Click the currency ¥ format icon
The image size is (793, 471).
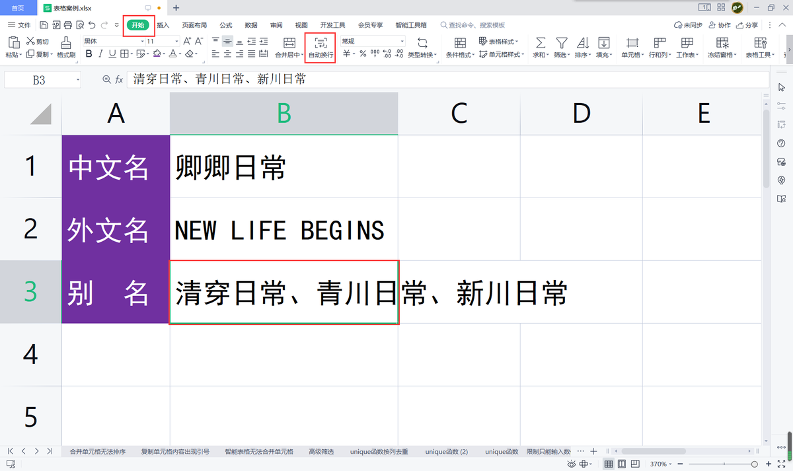346,54
